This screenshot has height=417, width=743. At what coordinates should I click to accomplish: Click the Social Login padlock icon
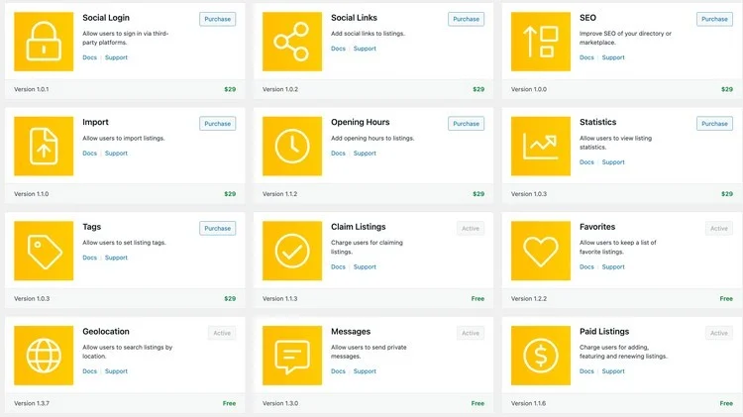pos(44,42)
